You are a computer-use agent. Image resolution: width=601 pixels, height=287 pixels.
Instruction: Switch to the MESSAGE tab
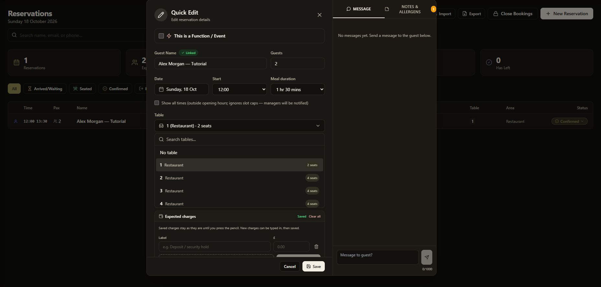[x=359, y=9]
